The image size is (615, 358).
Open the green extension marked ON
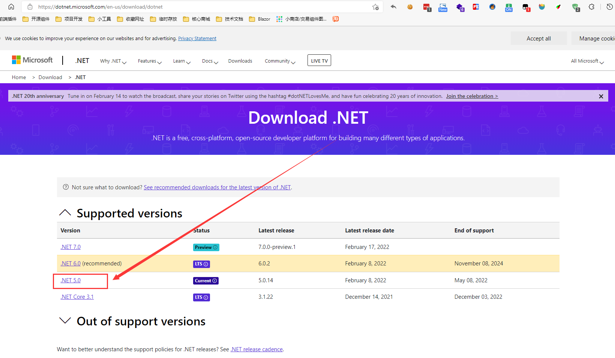pyautogui.click(x=509, y=7)
